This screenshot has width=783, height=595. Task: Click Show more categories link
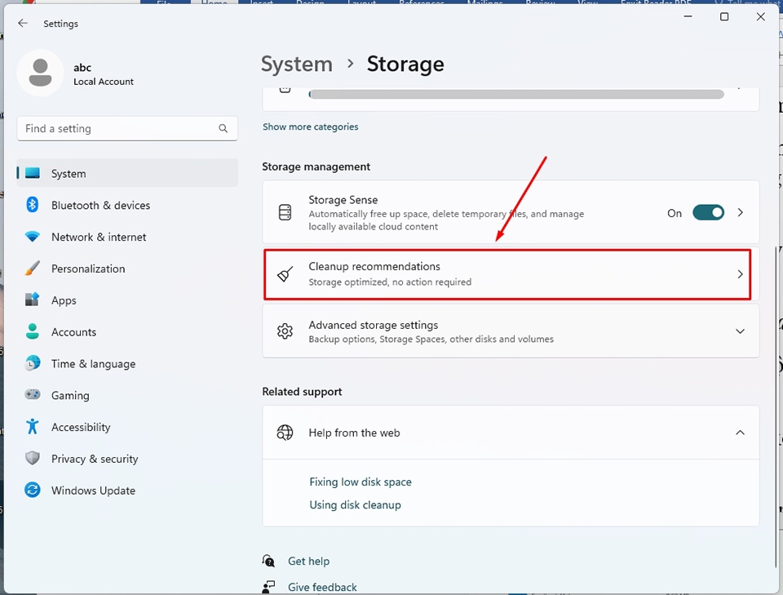pyautogui.click(x=310, y=127)
